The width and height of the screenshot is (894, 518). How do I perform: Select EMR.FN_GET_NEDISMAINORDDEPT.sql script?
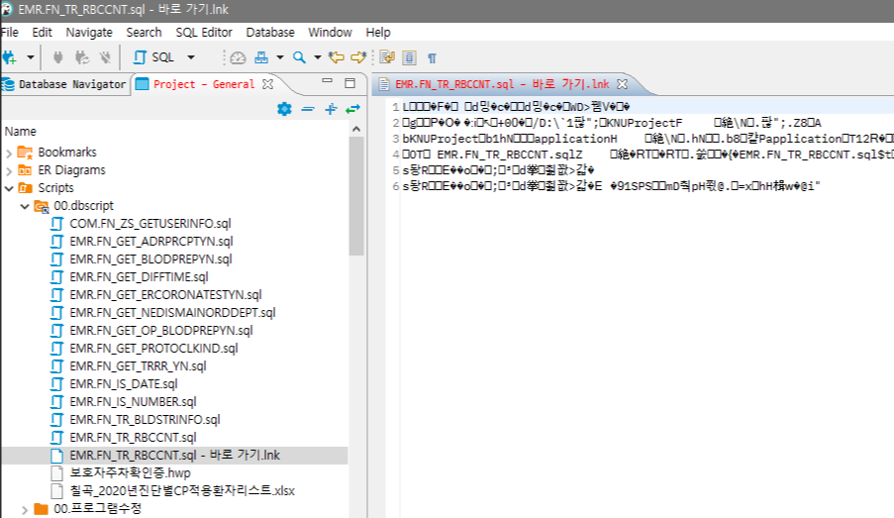click(172, 313)
